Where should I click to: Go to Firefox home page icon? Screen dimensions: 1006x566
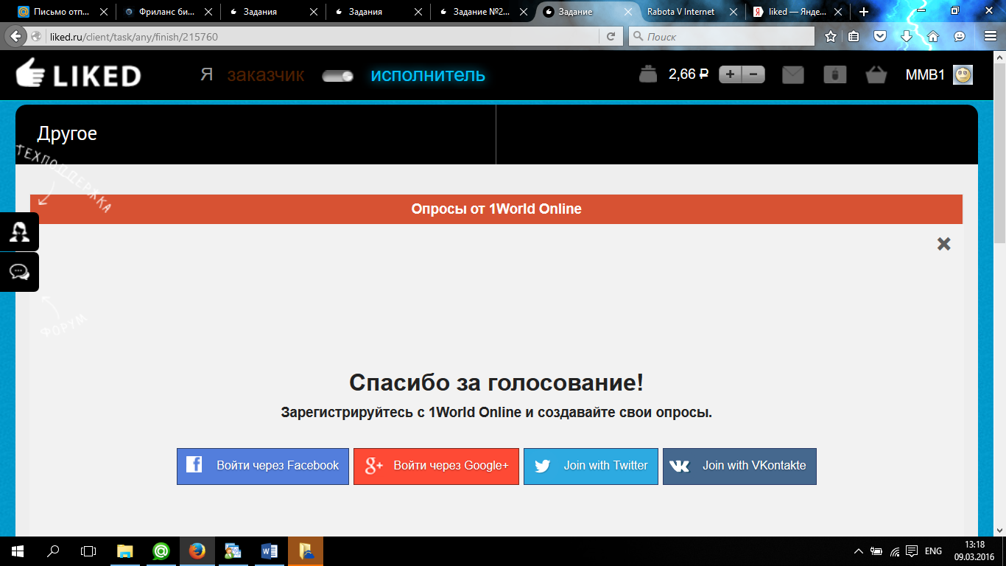(933, 36)
